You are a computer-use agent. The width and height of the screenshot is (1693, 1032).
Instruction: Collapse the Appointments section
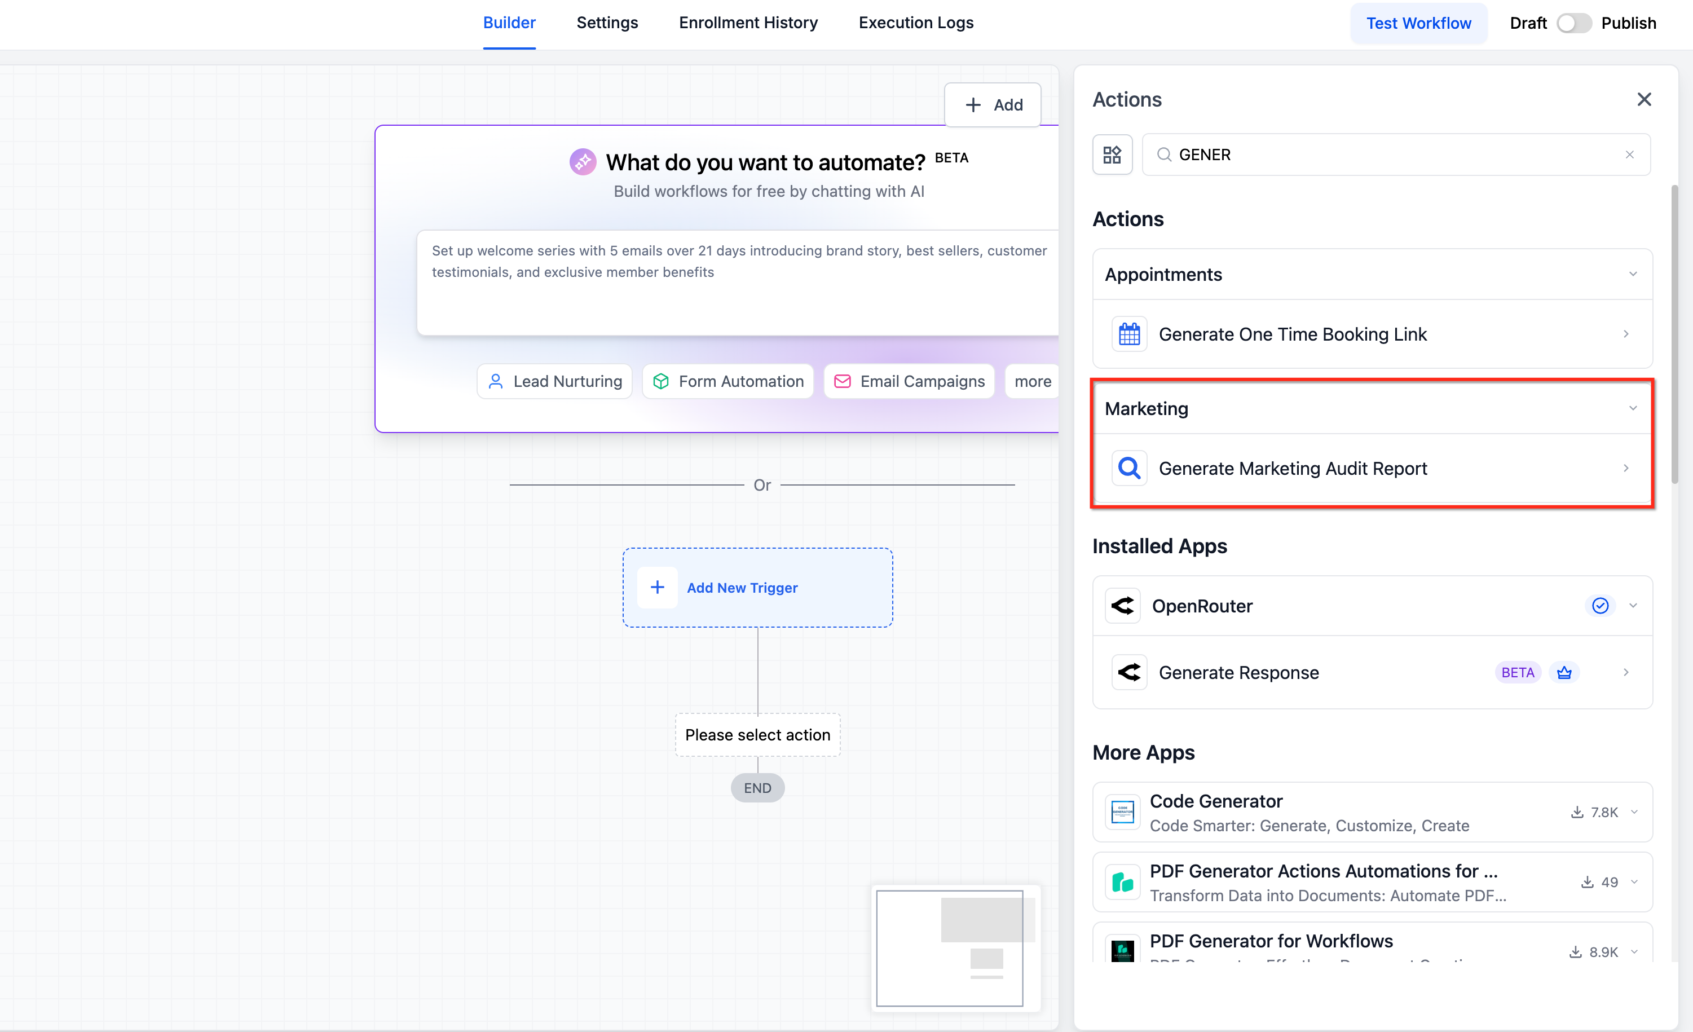[1633, 274]
